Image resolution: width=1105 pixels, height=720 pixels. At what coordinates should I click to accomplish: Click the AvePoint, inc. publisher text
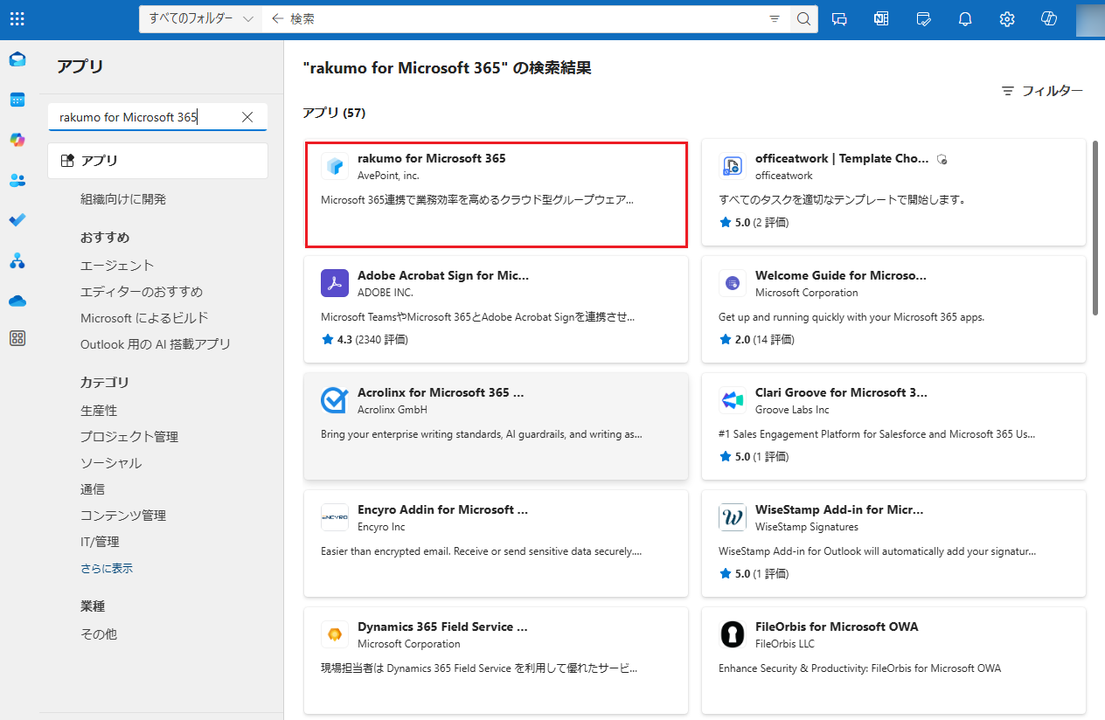pos(388,176)
